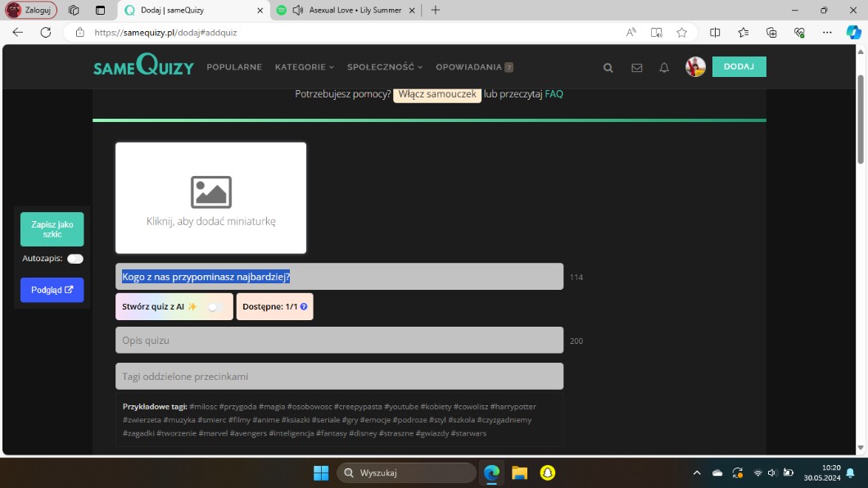The width and height of the screenshot is (868, 488).
Task: Switch to the Asexual Love Spotify tab
Action: pos(352,11)
